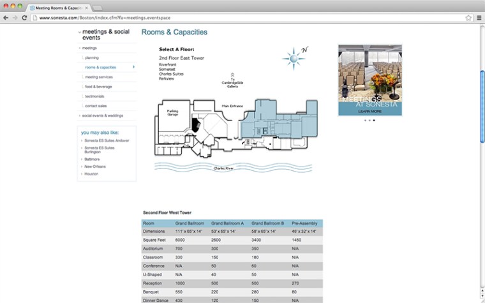This screenshot has height=303, width=485.
Task: Select the third banner slide dot
Action: [374, 121]
